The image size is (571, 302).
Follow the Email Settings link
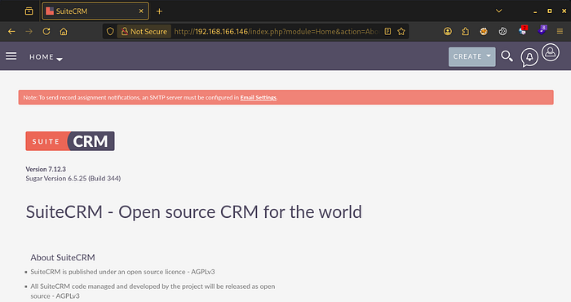click(259, 98)
